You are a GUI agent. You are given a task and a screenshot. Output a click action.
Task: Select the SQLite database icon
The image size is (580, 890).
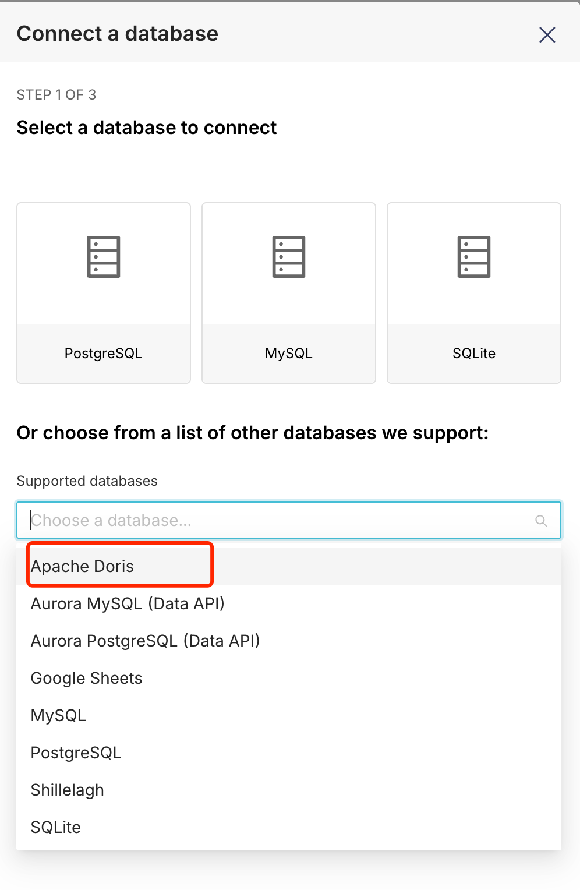(x=473, y=256)
